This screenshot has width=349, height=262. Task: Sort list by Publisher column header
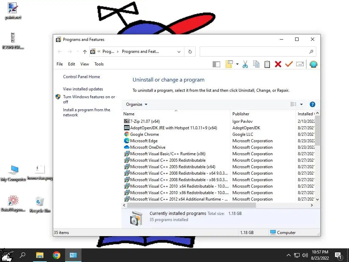(x=263, y=114)
